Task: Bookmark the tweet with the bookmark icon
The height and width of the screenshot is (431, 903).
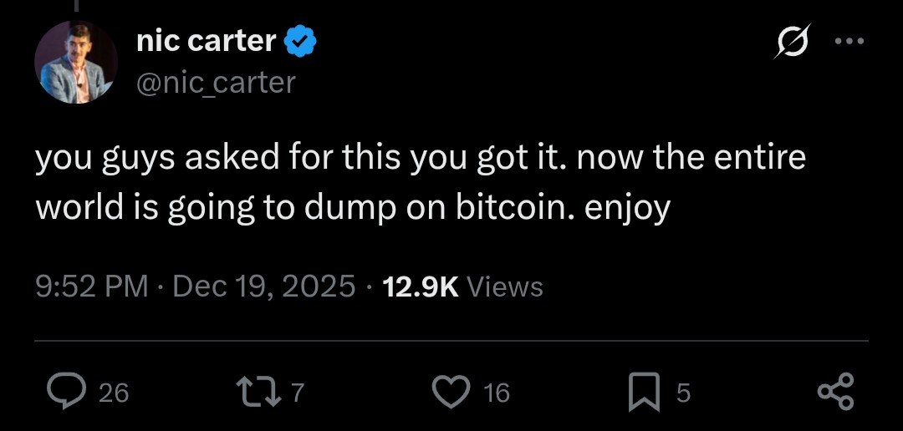Action: 642,392
